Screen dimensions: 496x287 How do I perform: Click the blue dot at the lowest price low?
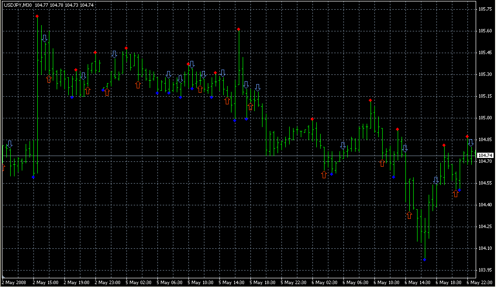pyautogui.click(x=425, y=260)
